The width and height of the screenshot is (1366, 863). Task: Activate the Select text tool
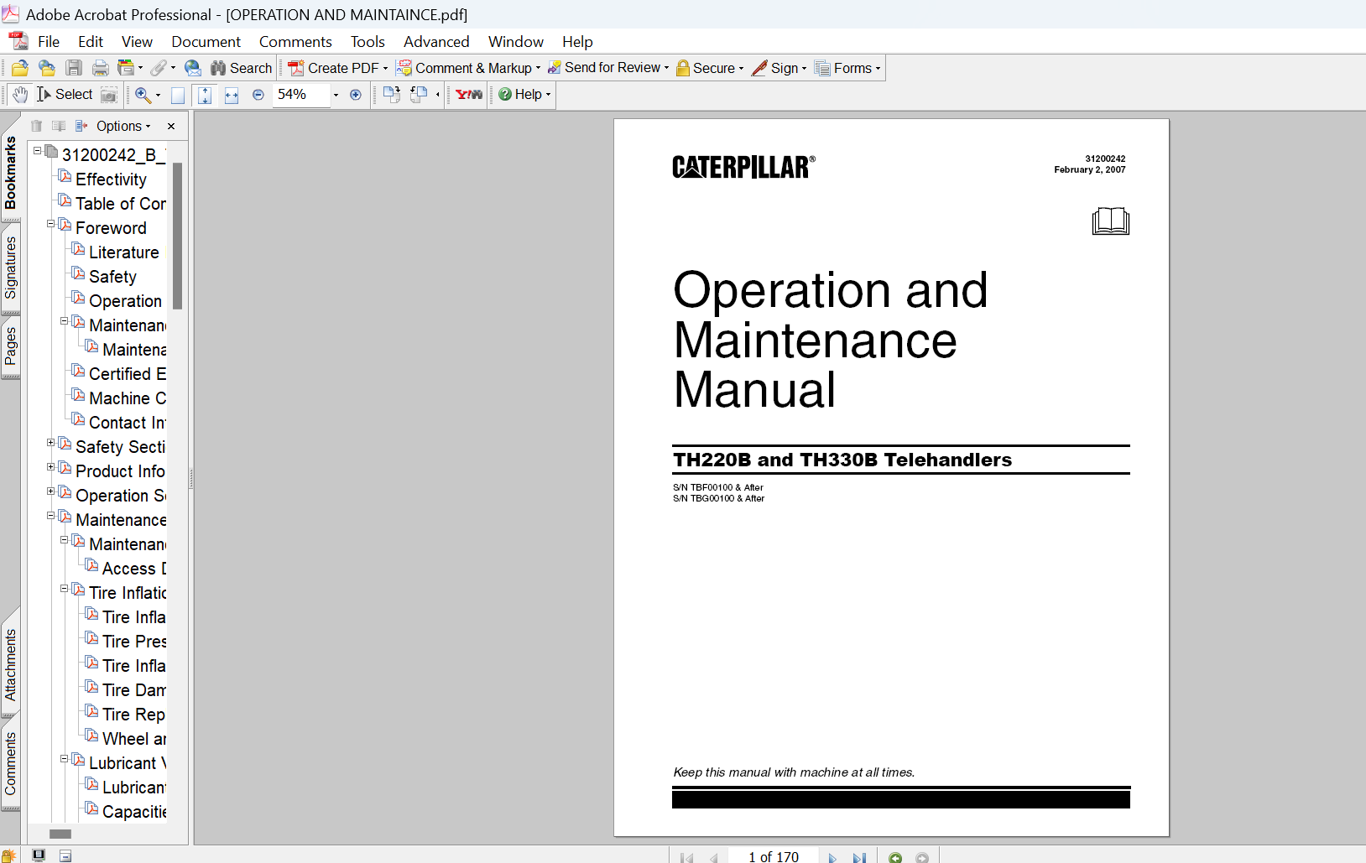pos(65,95)
